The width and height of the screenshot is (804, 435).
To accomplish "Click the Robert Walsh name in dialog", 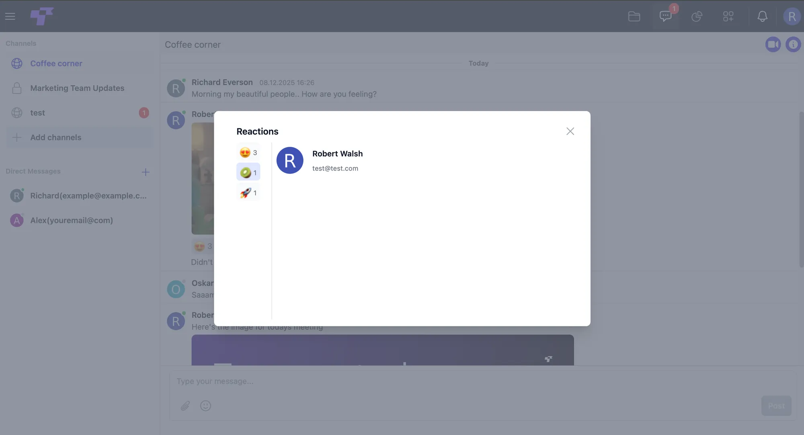I will (x=337, y=154).
